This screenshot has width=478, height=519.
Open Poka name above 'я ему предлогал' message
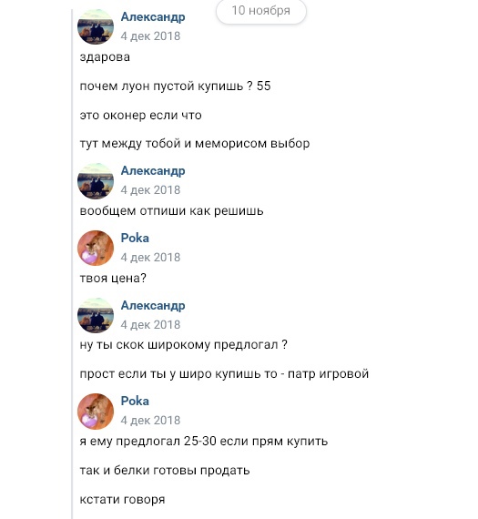point(135,401)
